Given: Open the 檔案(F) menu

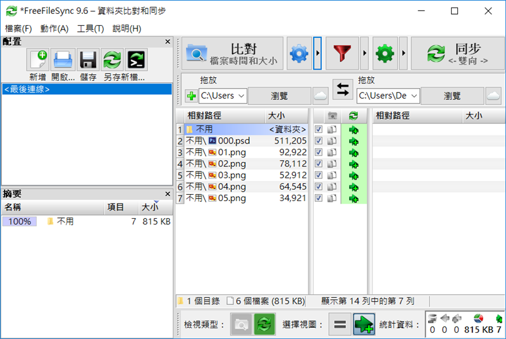Looking at the screenshot, I should point(18,28).
